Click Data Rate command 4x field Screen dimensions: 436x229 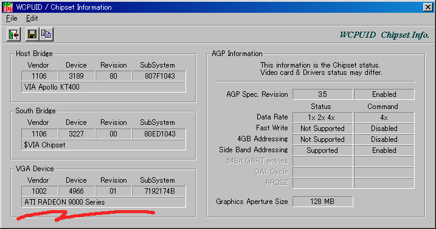(384, 118)
